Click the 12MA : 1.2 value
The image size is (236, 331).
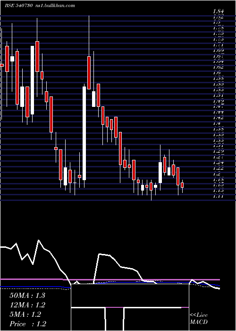click(x=27, y=305)
